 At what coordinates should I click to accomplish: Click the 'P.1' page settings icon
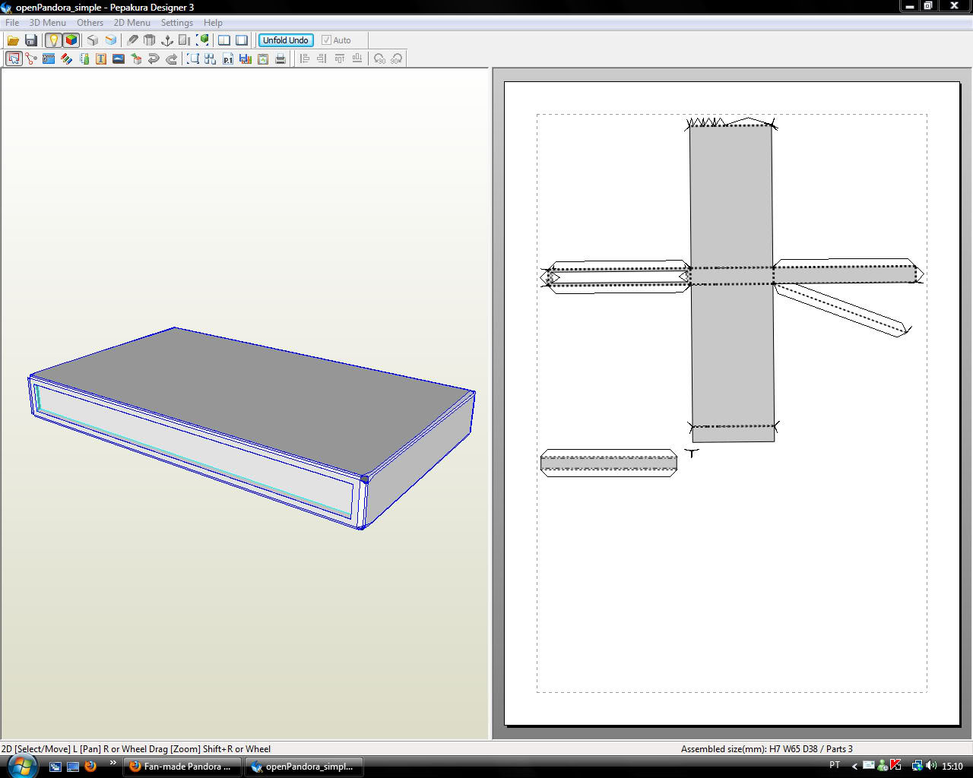click(227, 59)
